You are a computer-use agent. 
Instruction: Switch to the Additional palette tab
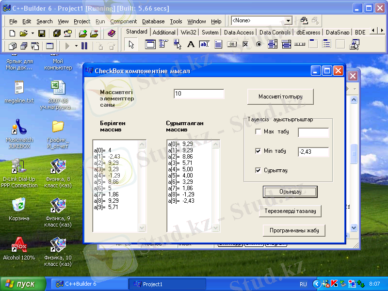click(164, 32)
